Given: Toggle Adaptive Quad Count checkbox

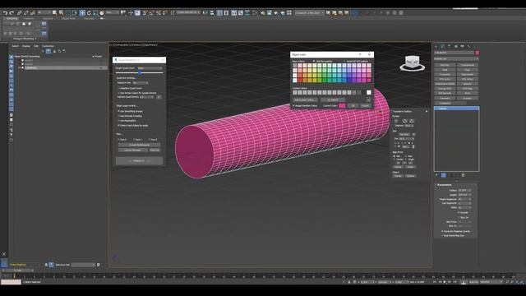Looking at the screenshot, I should point(118,88).
